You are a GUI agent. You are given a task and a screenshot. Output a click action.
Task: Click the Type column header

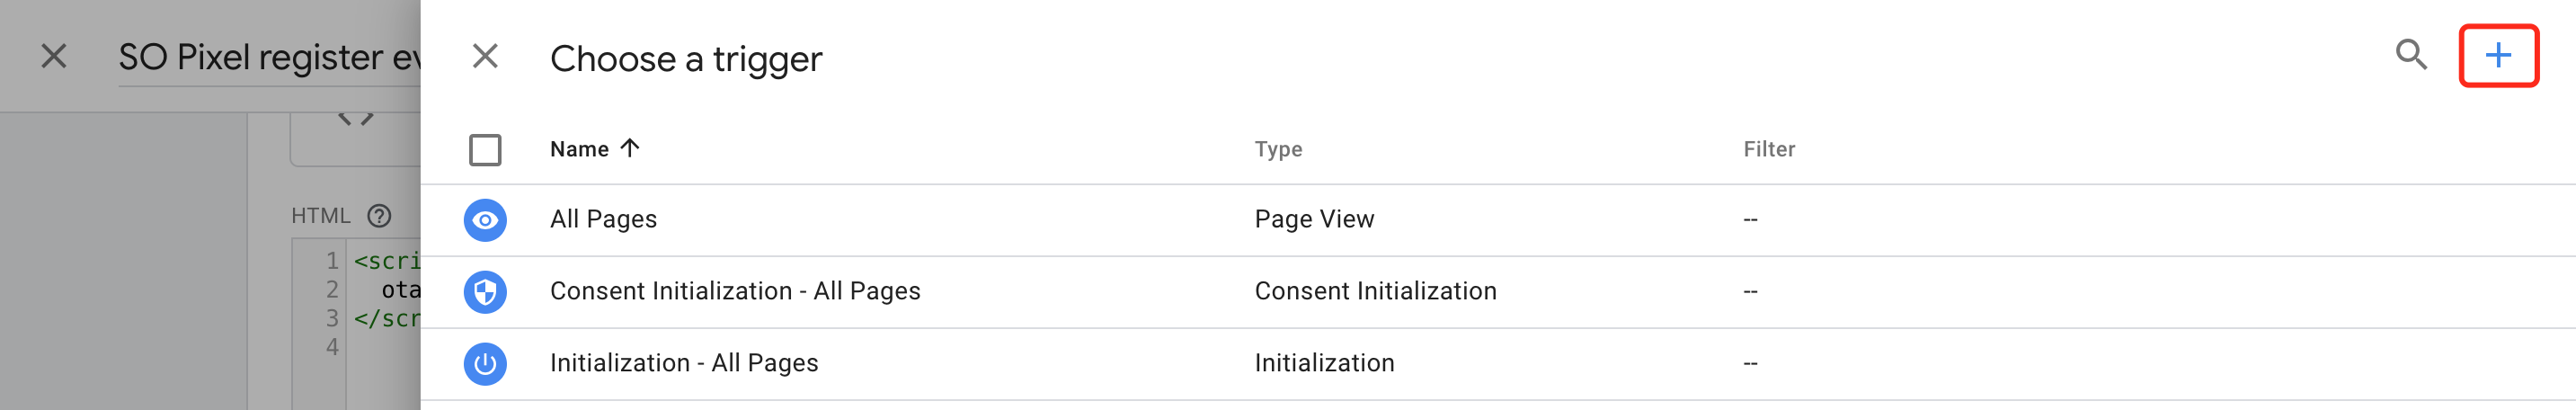(x=1278, y=150)
